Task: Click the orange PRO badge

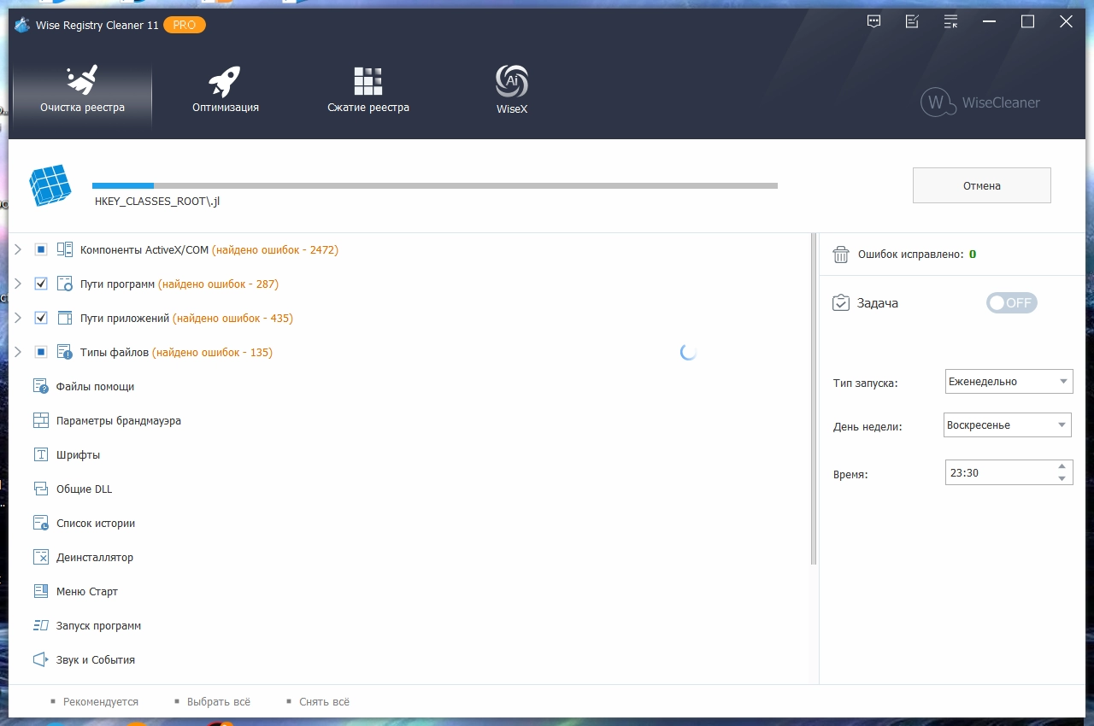Action: 185,25
